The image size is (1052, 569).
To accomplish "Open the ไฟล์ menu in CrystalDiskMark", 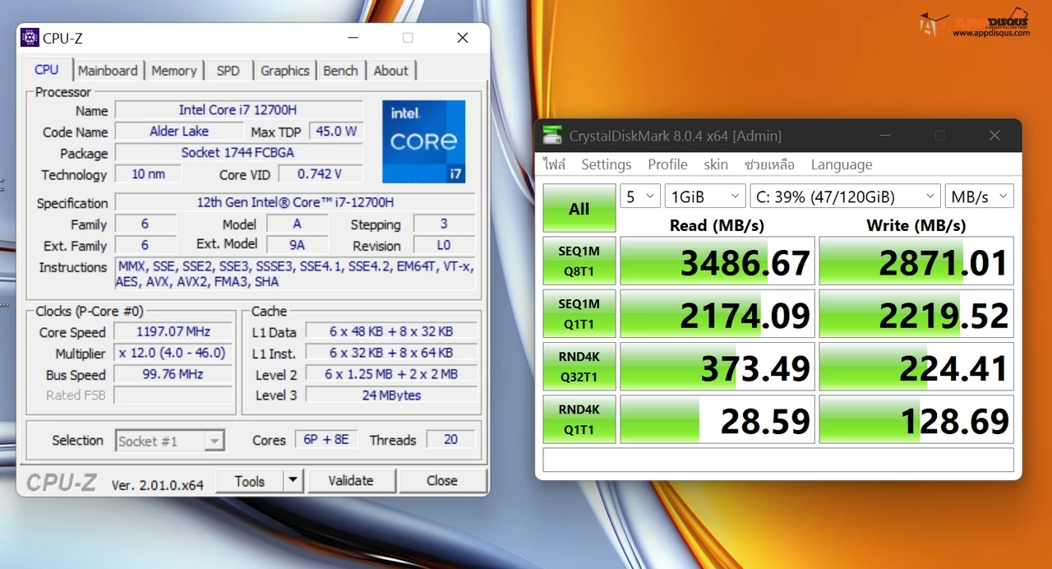I will click(555, 164).
